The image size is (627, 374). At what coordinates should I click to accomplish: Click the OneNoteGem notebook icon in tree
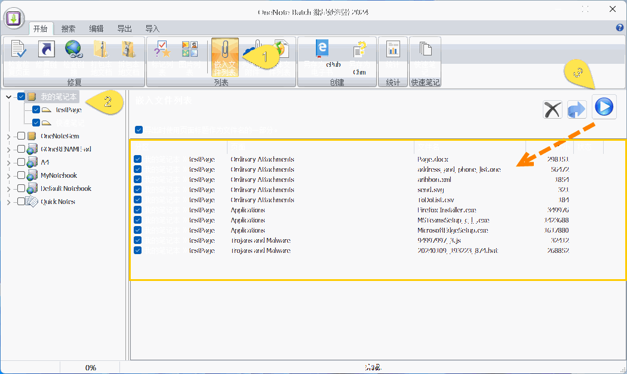(32, 136)
